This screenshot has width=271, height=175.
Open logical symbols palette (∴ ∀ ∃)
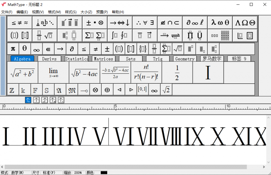(x=145, y=22)
